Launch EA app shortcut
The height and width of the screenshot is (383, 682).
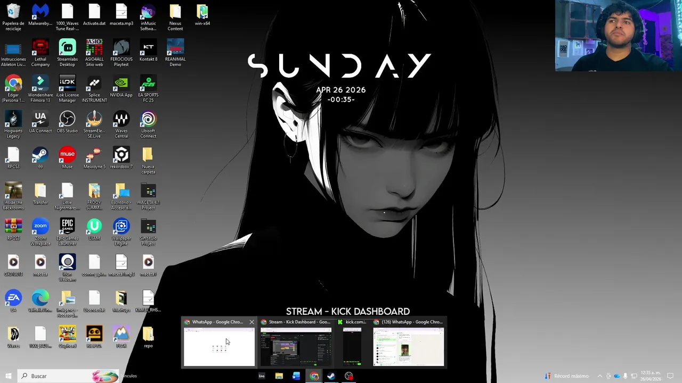pos(13,300)
